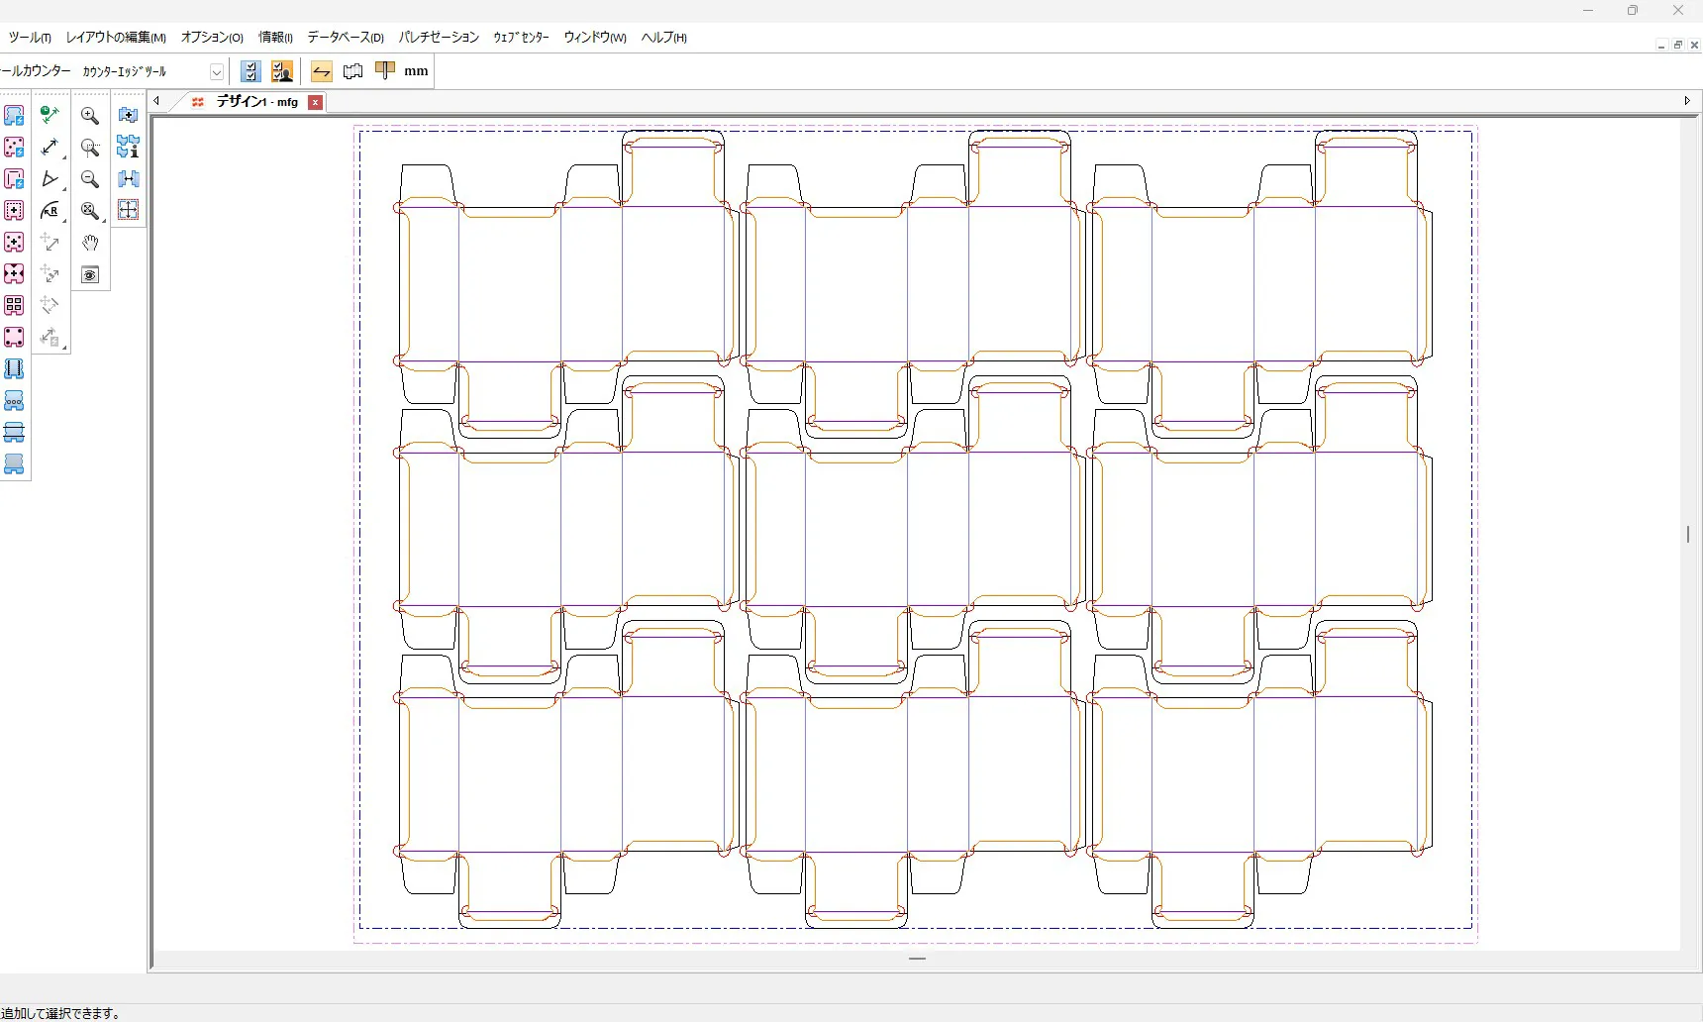Activate the hand pan tool

coord(90,244)
